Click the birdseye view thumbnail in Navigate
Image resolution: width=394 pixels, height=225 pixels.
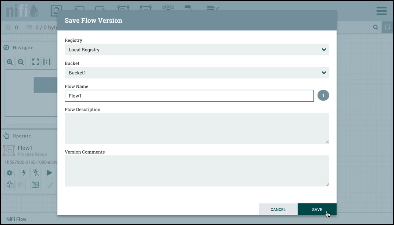[x=31, y=93]
